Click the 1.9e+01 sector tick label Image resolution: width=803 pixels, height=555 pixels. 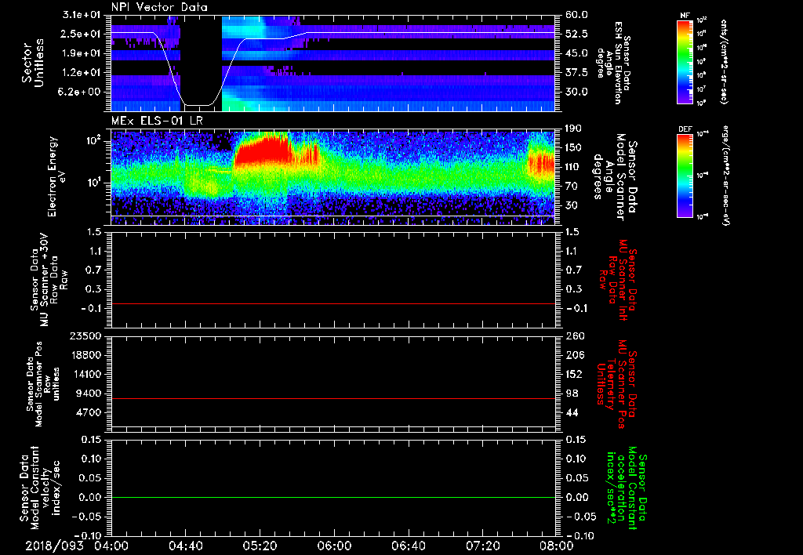tap(82, 53)
